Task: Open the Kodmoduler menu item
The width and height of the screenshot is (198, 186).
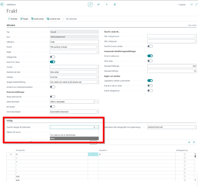Action: pos(38,19)
